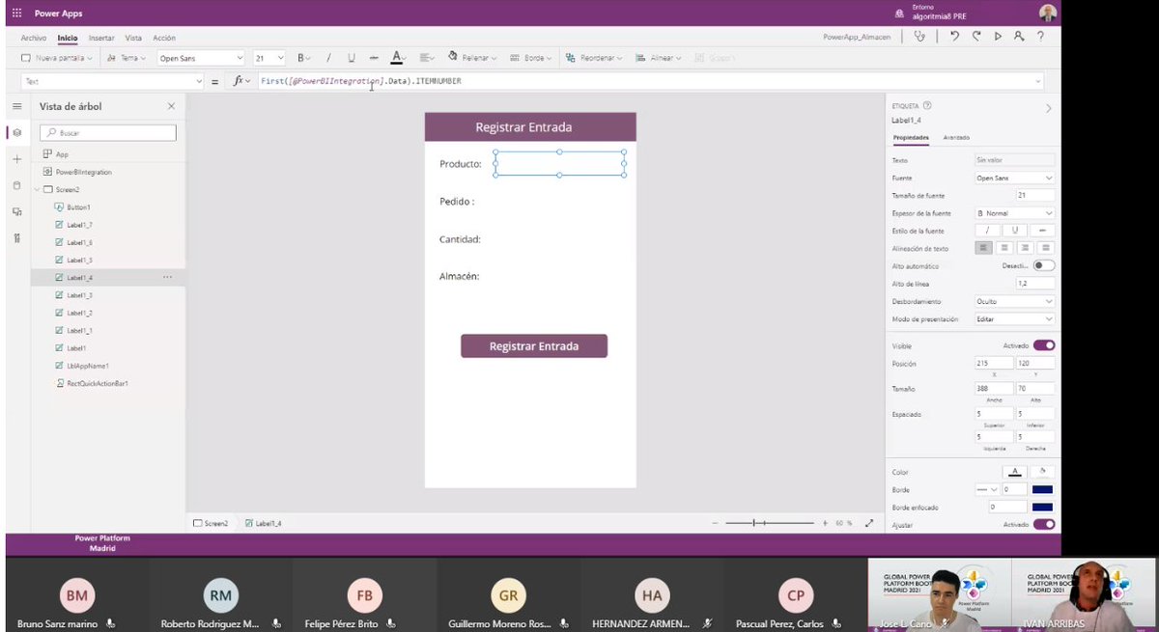The image size is (1159, 632).
Task: Preview the app with play icon
Action: (x=998, y=37)
